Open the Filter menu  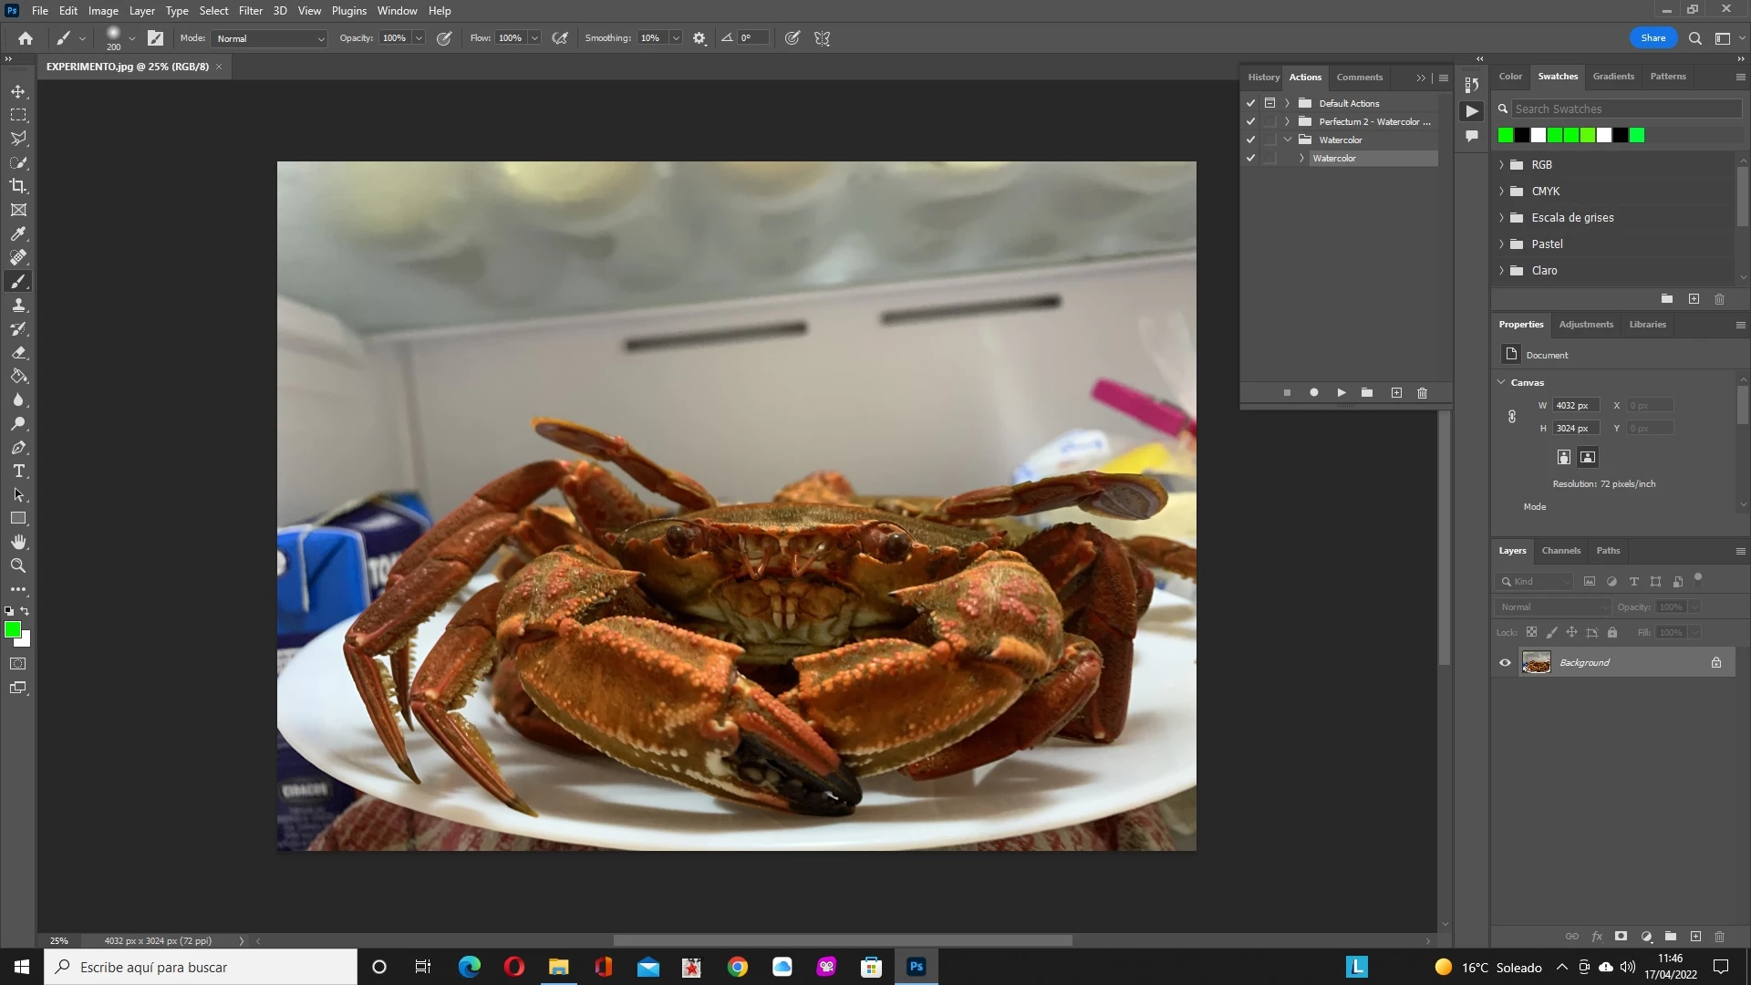click(x=250, y=11)
